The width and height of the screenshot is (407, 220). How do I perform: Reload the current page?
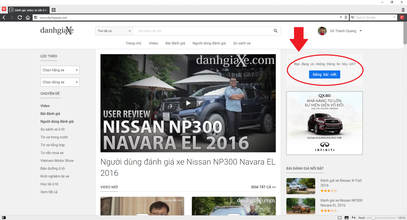point(20,17)
